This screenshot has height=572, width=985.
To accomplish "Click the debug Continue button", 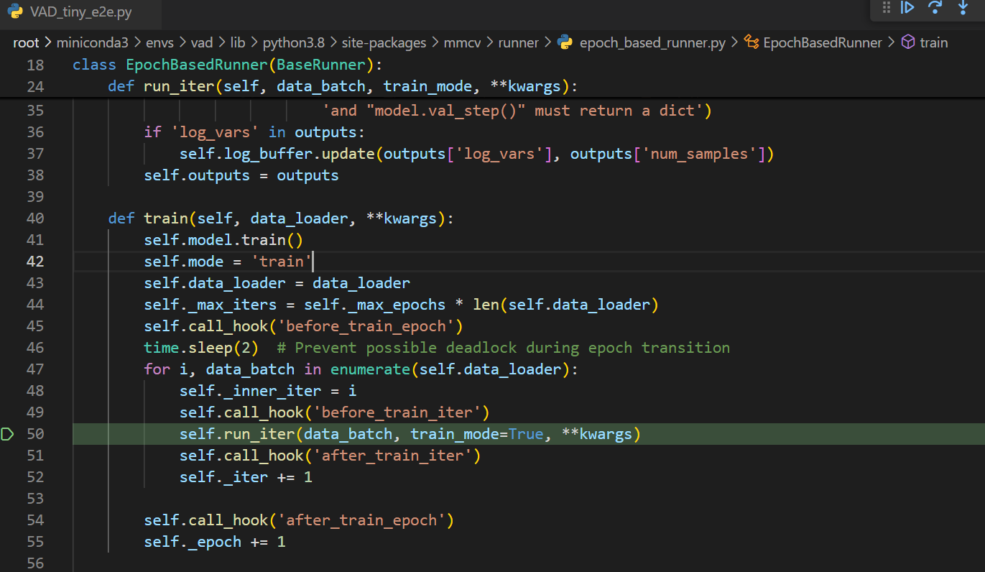I will click(x=907, y=8).
